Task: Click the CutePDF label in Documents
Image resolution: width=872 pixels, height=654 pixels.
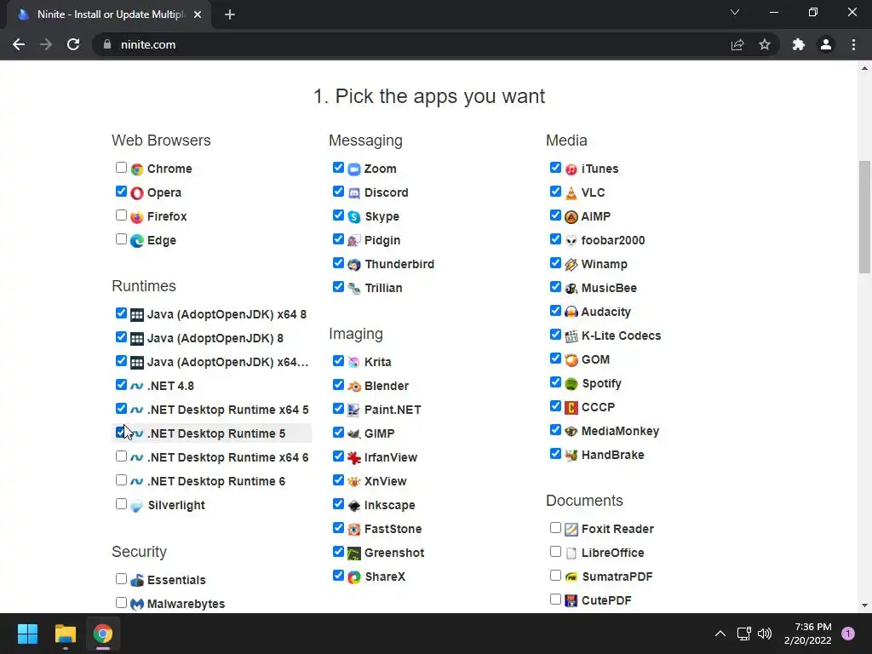Action: pyautogui.click(x=606, y=600)
